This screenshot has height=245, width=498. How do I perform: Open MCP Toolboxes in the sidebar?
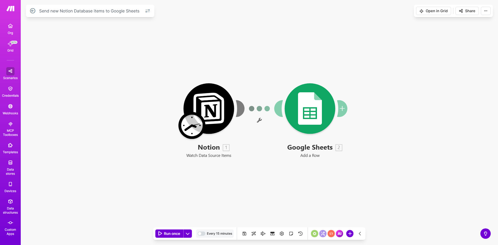10,129
